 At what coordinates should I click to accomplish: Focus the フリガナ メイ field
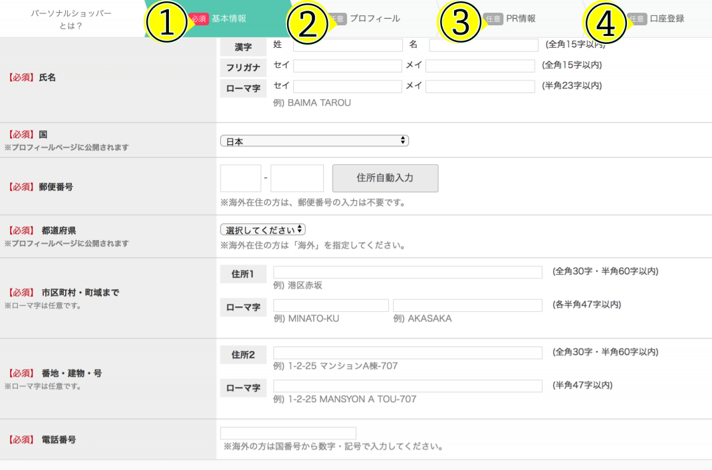(x=480, y=66)
